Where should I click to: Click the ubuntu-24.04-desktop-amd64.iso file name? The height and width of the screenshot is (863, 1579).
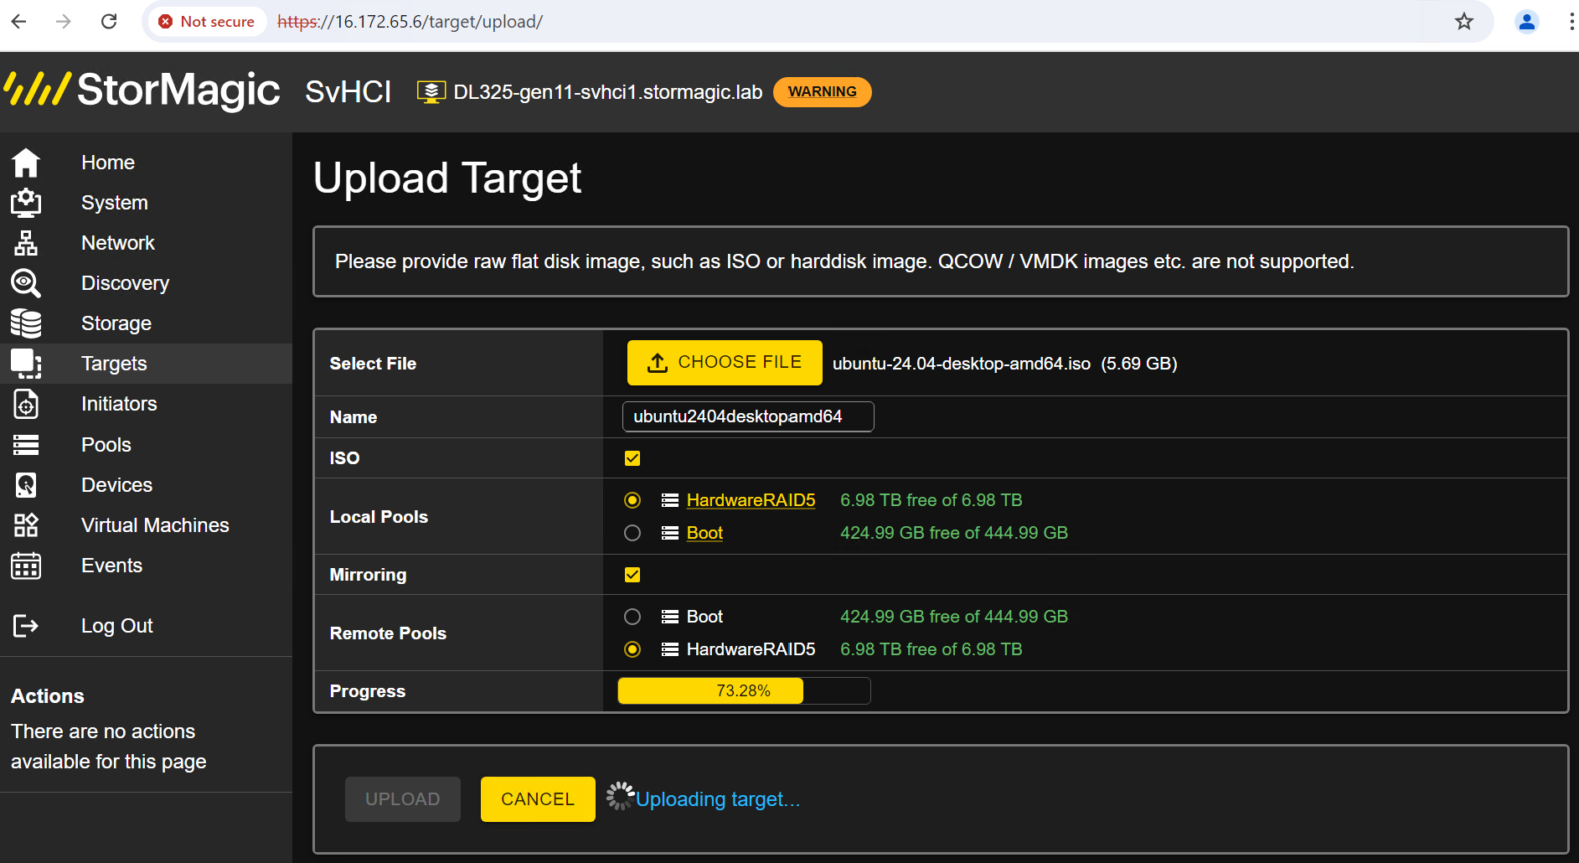coord(961,364)
